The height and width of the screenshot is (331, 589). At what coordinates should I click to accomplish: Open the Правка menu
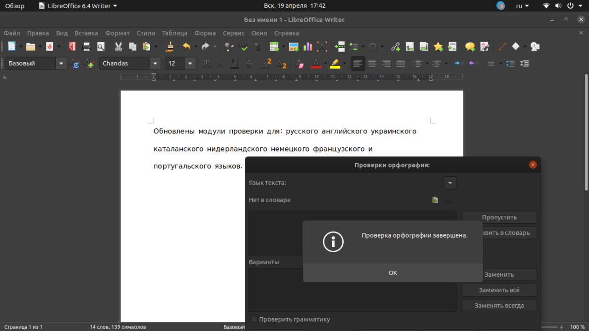coord(38,33)
